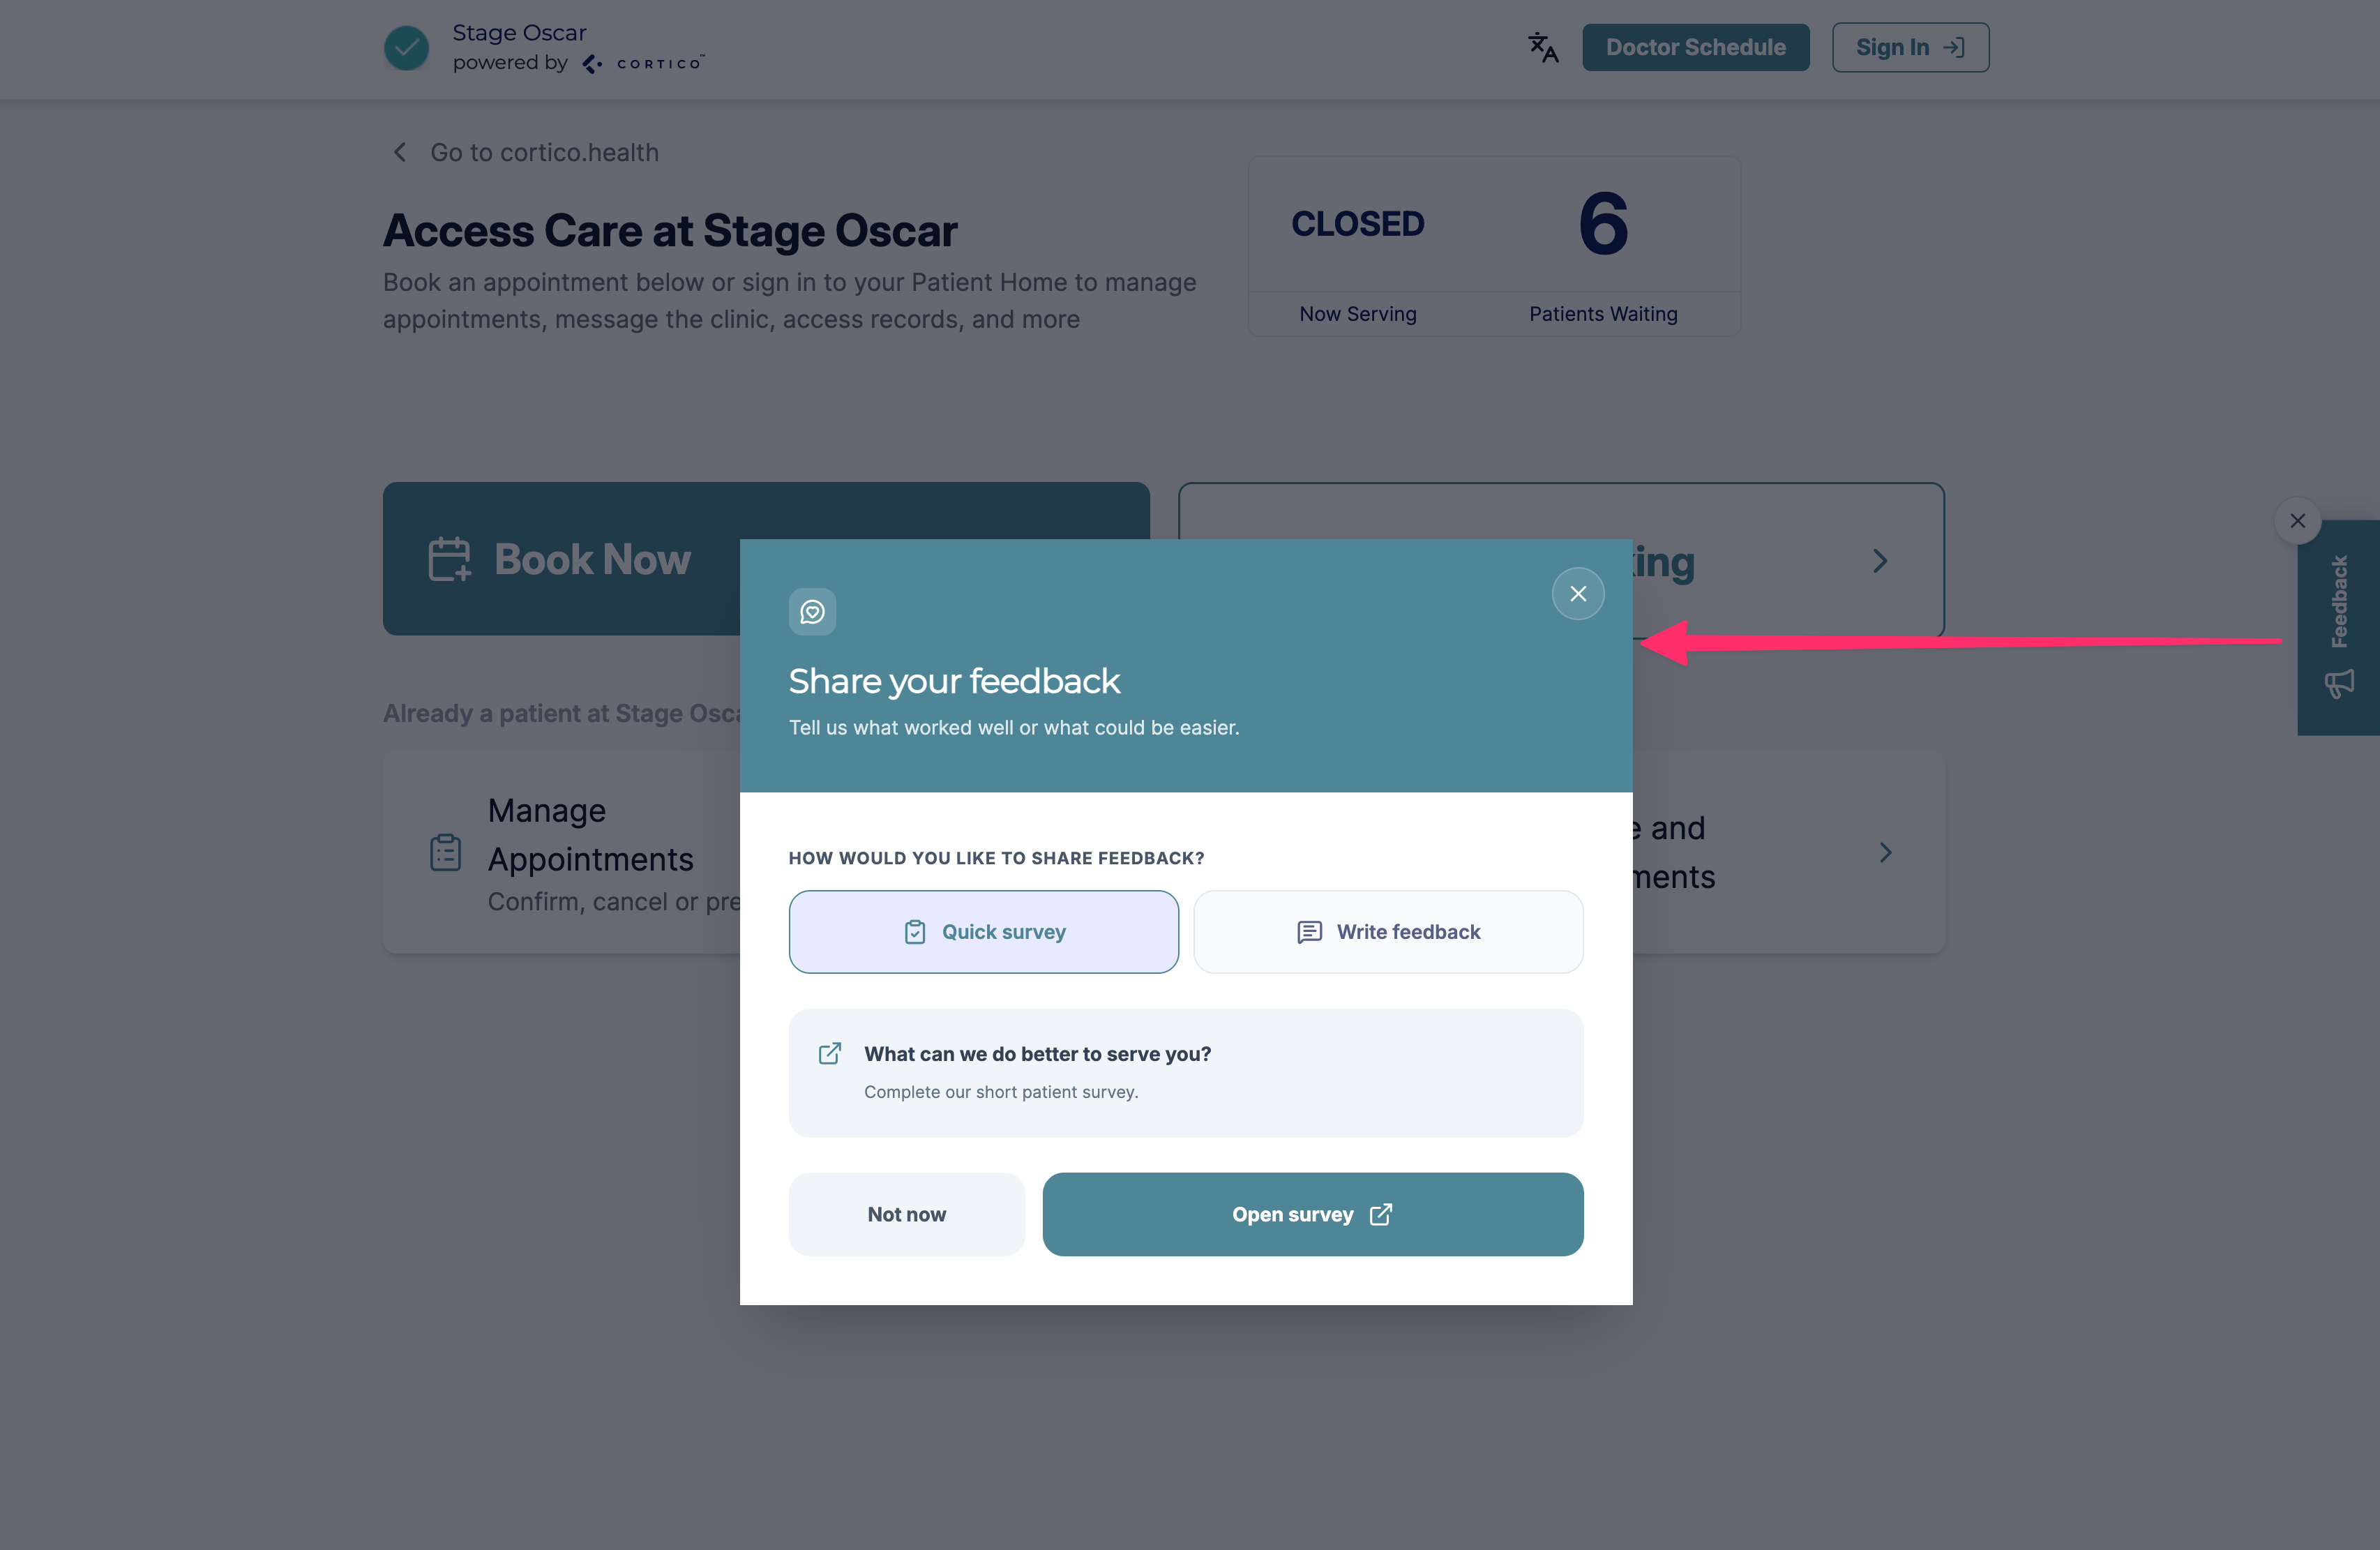Open the Doctor Schedule page

[1695, 47]
